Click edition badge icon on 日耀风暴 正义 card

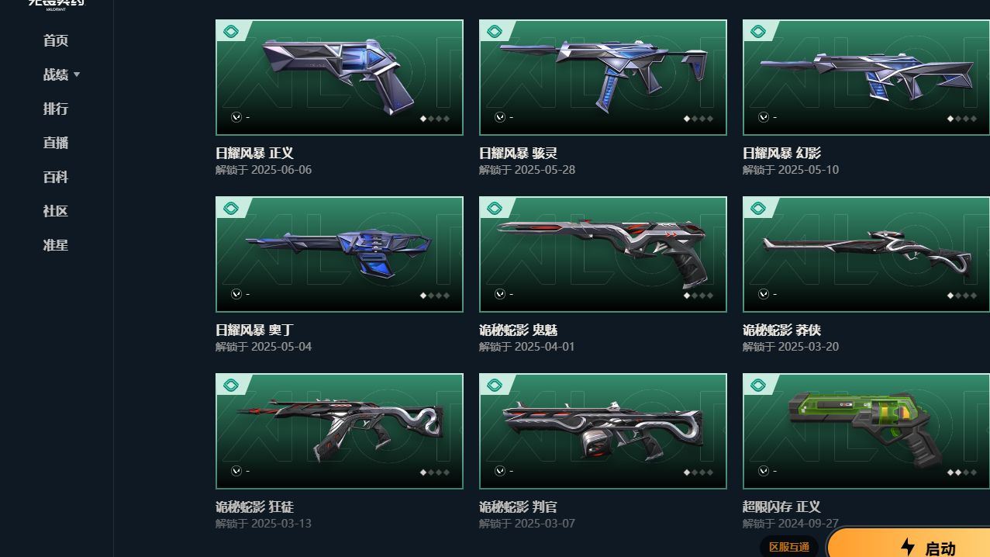(231, 32)
